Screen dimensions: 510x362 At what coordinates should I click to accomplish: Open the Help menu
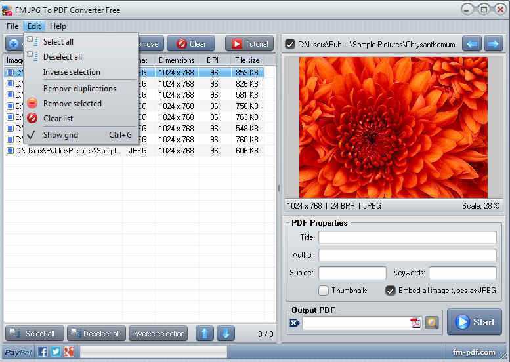[x=58, y=26]
